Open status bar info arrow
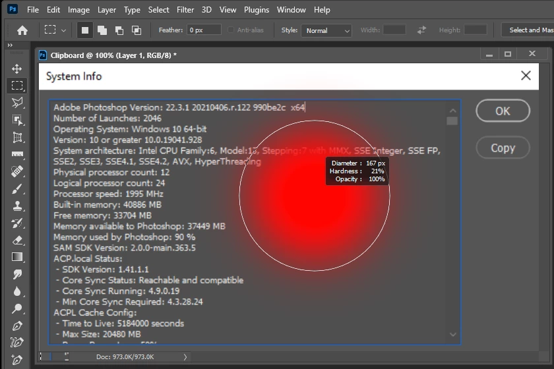554x369 pixels. click(185, 357)
